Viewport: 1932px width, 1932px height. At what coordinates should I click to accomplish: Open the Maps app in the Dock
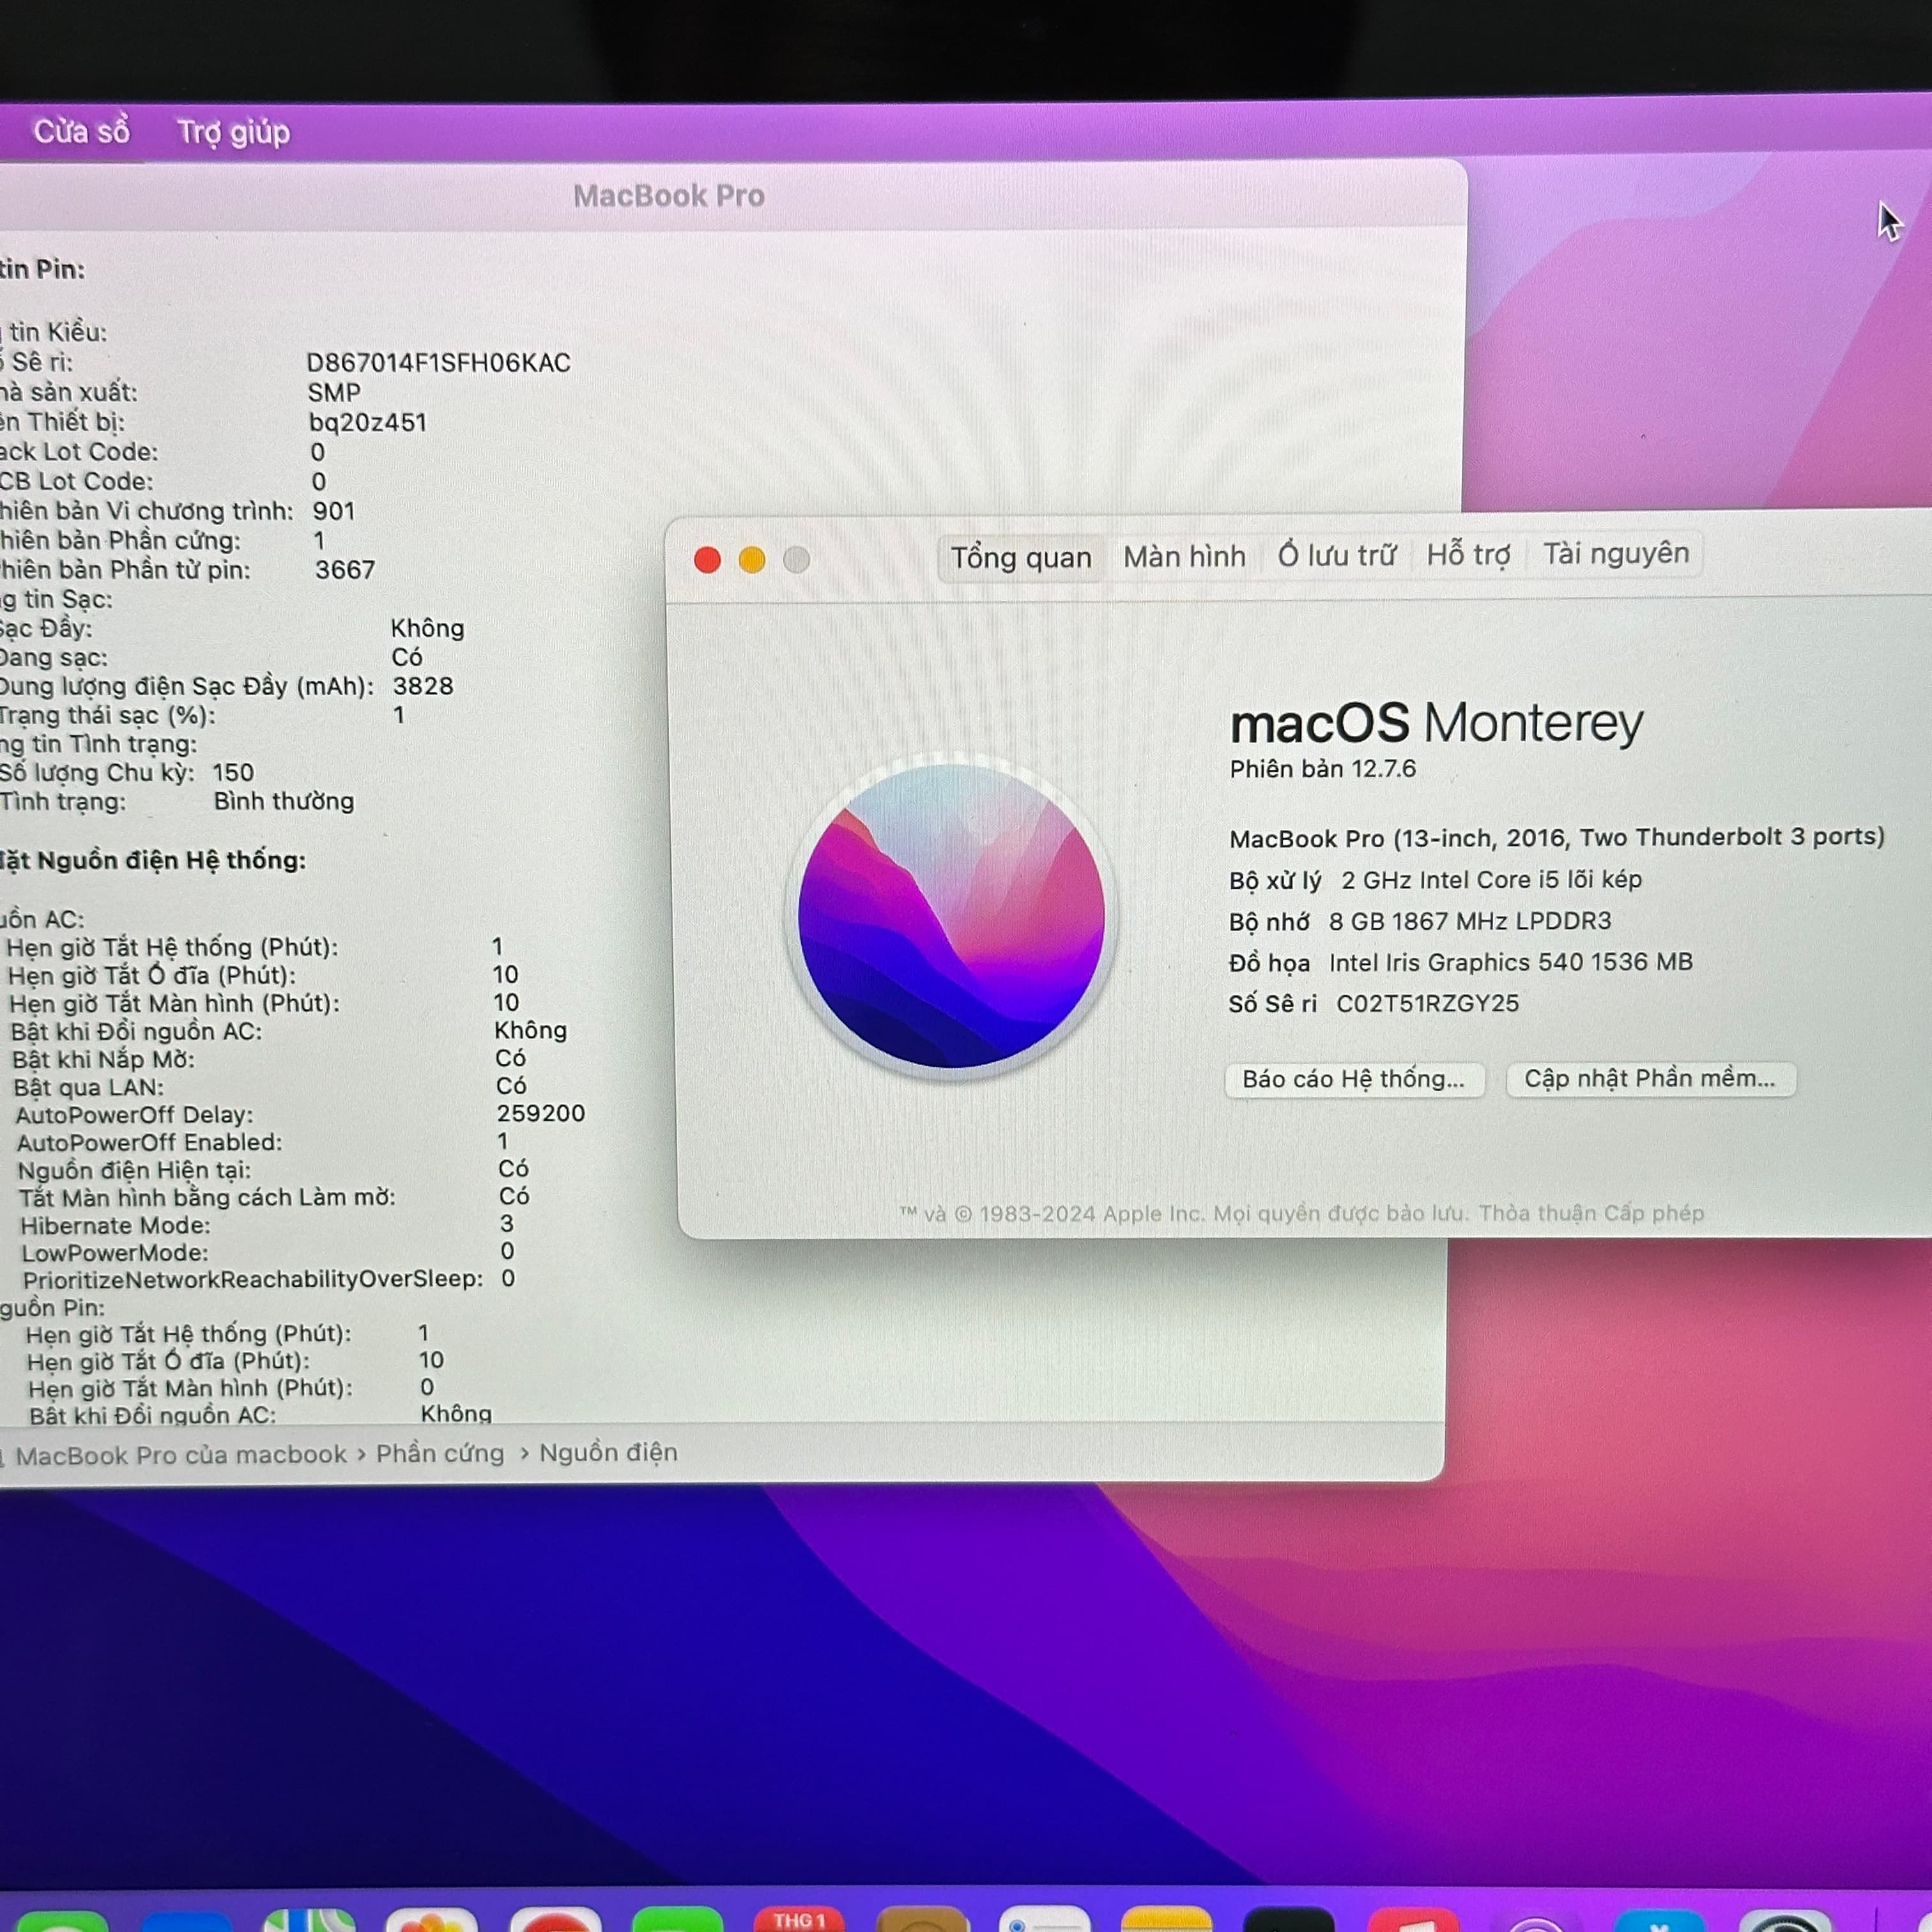click(x=308, y=1919)
